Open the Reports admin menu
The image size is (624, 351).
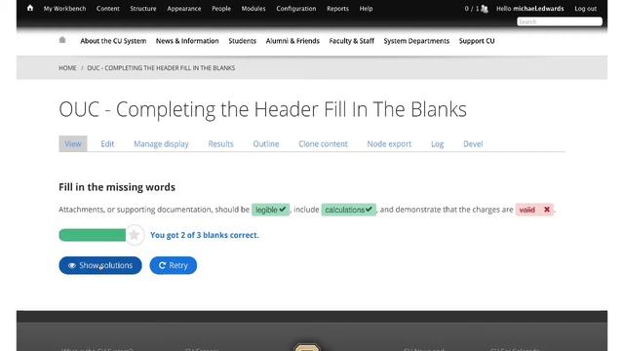pyautogui.click(x=337, y=9)
